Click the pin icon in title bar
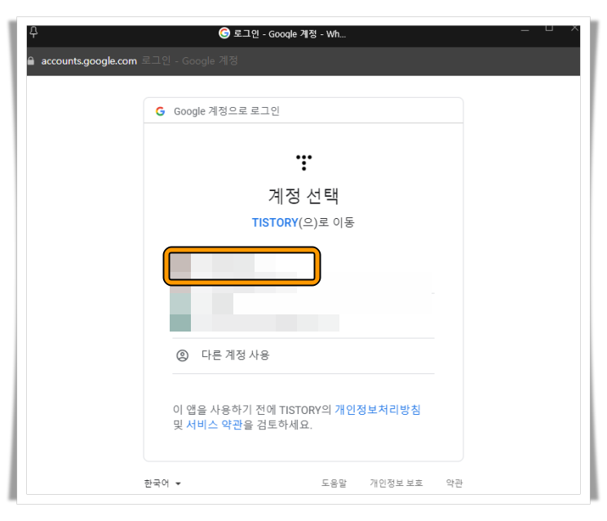607x521 pixels. coord(33,32)
